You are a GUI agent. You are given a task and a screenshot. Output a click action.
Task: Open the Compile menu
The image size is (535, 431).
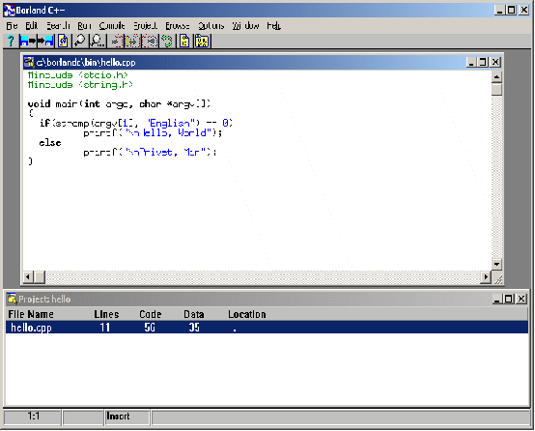click(x=112, y=26)
